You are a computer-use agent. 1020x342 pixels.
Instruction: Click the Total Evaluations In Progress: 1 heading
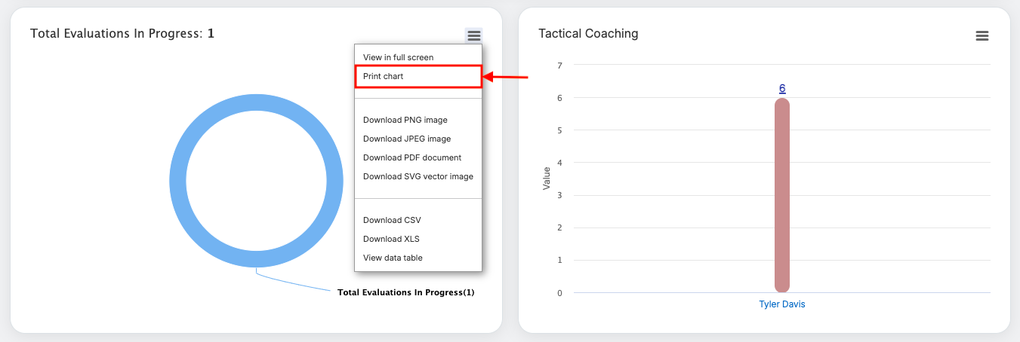122,33
